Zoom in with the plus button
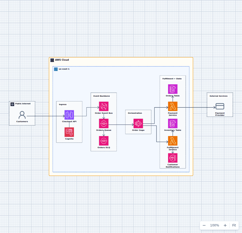This screenshot has height=233, width=242. click(225, 225)
